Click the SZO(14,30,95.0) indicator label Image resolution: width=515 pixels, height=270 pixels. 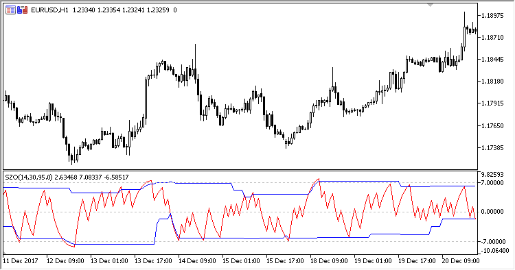click(29, 177)
